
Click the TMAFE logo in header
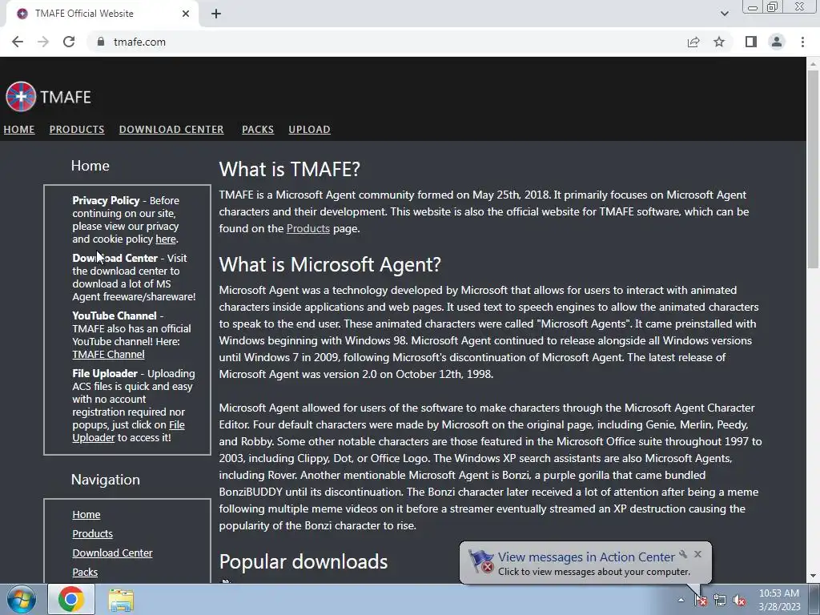(48, 97)
